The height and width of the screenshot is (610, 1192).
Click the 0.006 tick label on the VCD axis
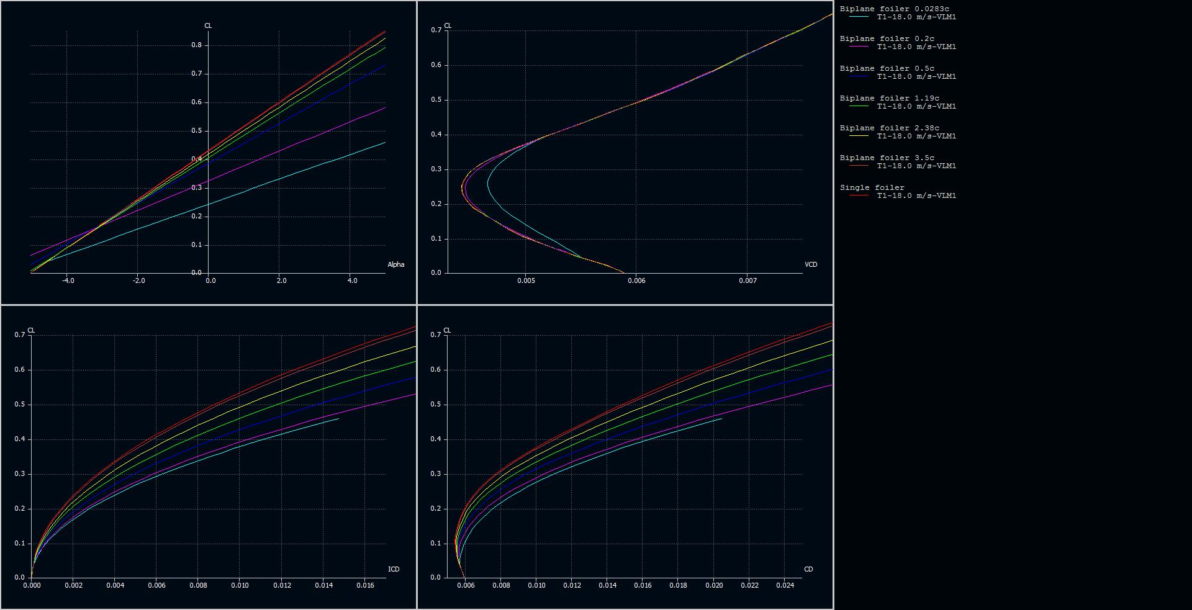(636, 281)
